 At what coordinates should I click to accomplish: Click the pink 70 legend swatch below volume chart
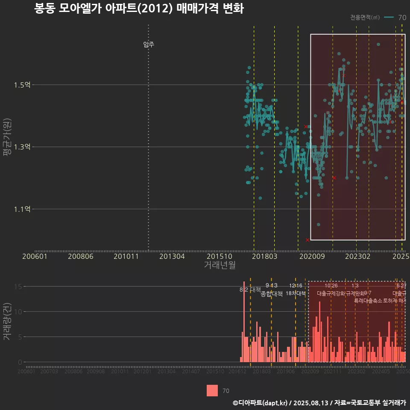pos(212,391)
